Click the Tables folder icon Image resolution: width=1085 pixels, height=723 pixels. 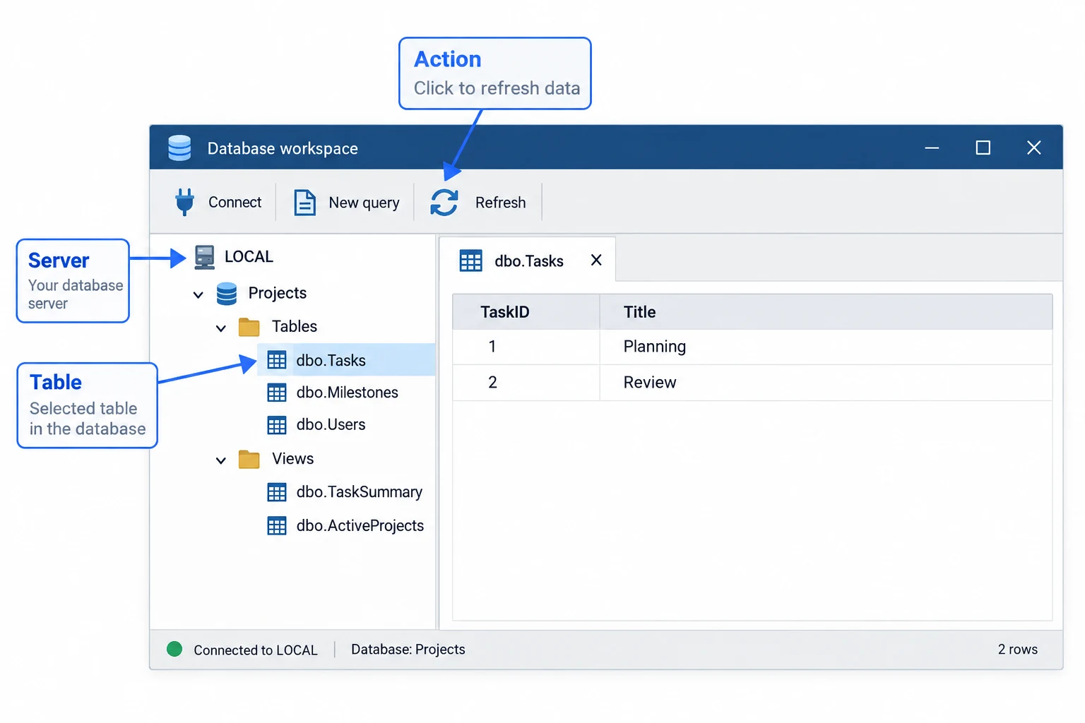(x=249, y=327)
